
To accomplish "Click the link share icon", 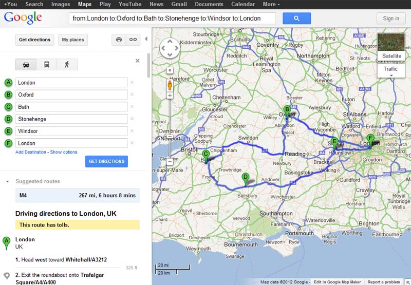I will click(133, 40).
